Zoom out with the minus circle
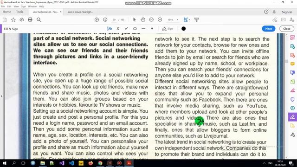The width and height of the screenshot is (297, 167). point(151,19)
